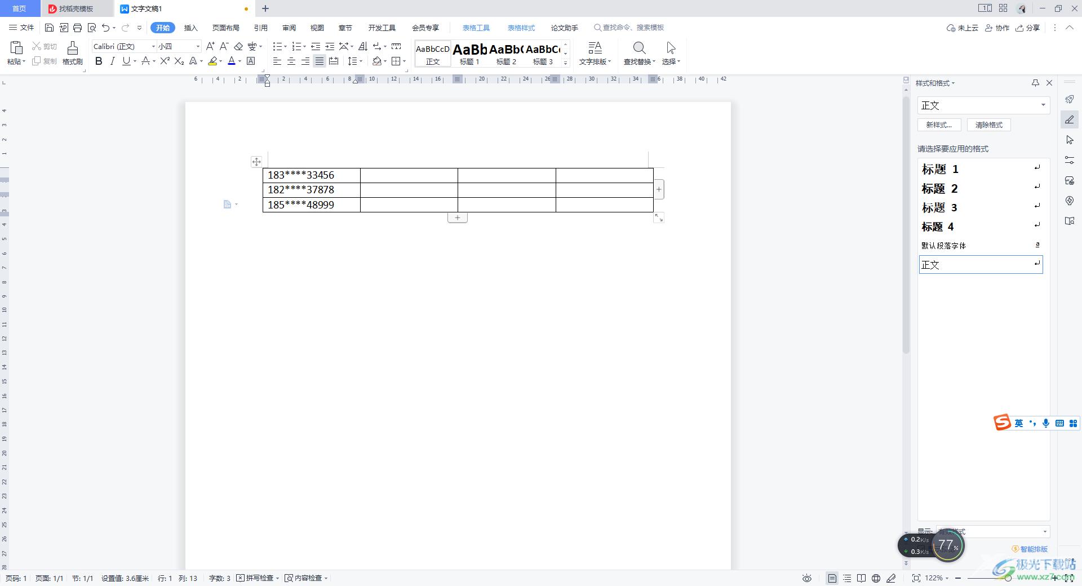1082x586 pixels.
Task: Click the Sort icon
Action: pyautogui.click(x=363, y=46)
